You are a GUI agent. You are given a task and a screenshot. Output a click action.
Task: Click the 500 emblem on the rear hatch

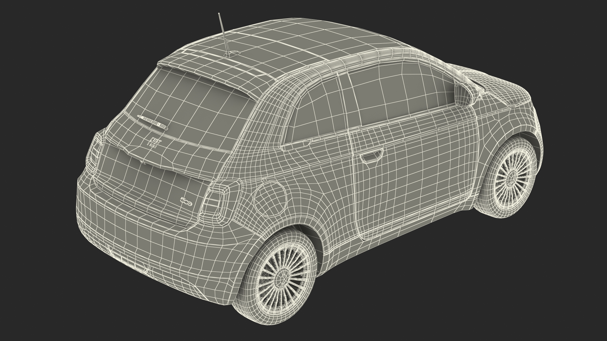tap(187, 201)
